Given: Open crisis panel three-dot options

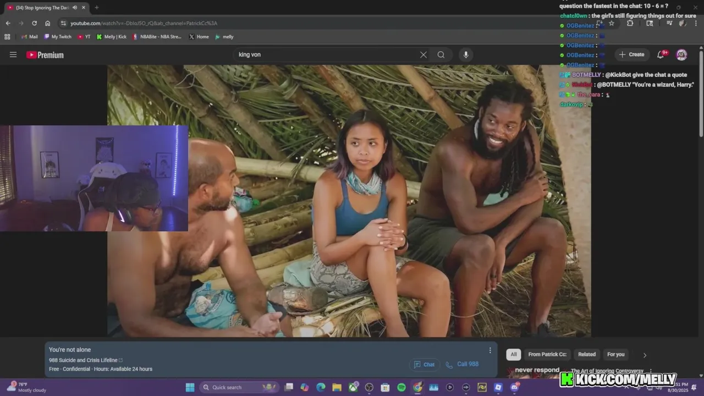Looking at the screenshot, I should pyautogui.click(x=490, y=350).
